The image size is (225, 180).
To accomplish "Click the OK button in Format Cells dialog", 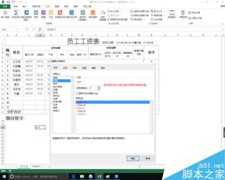I will (133, 158).
